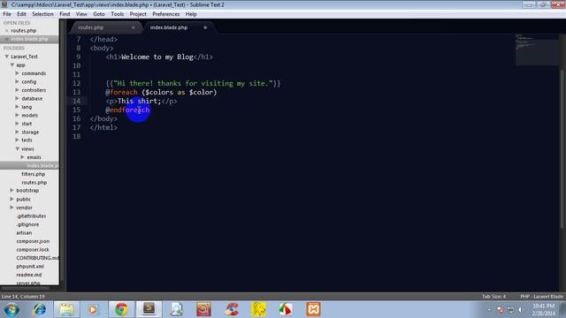This screenshot has height=318, width=566.
Task: Open the Edit menu
Action: 21,14
